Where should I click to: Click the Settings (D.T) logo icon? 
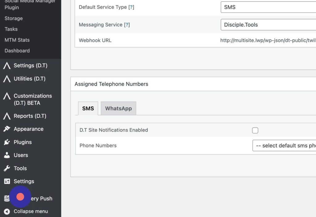7,66
